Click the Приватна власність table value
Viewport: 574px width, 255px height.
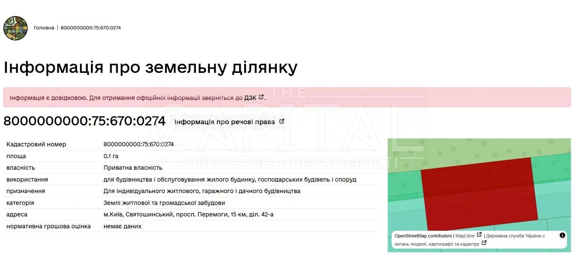[132, 168]
